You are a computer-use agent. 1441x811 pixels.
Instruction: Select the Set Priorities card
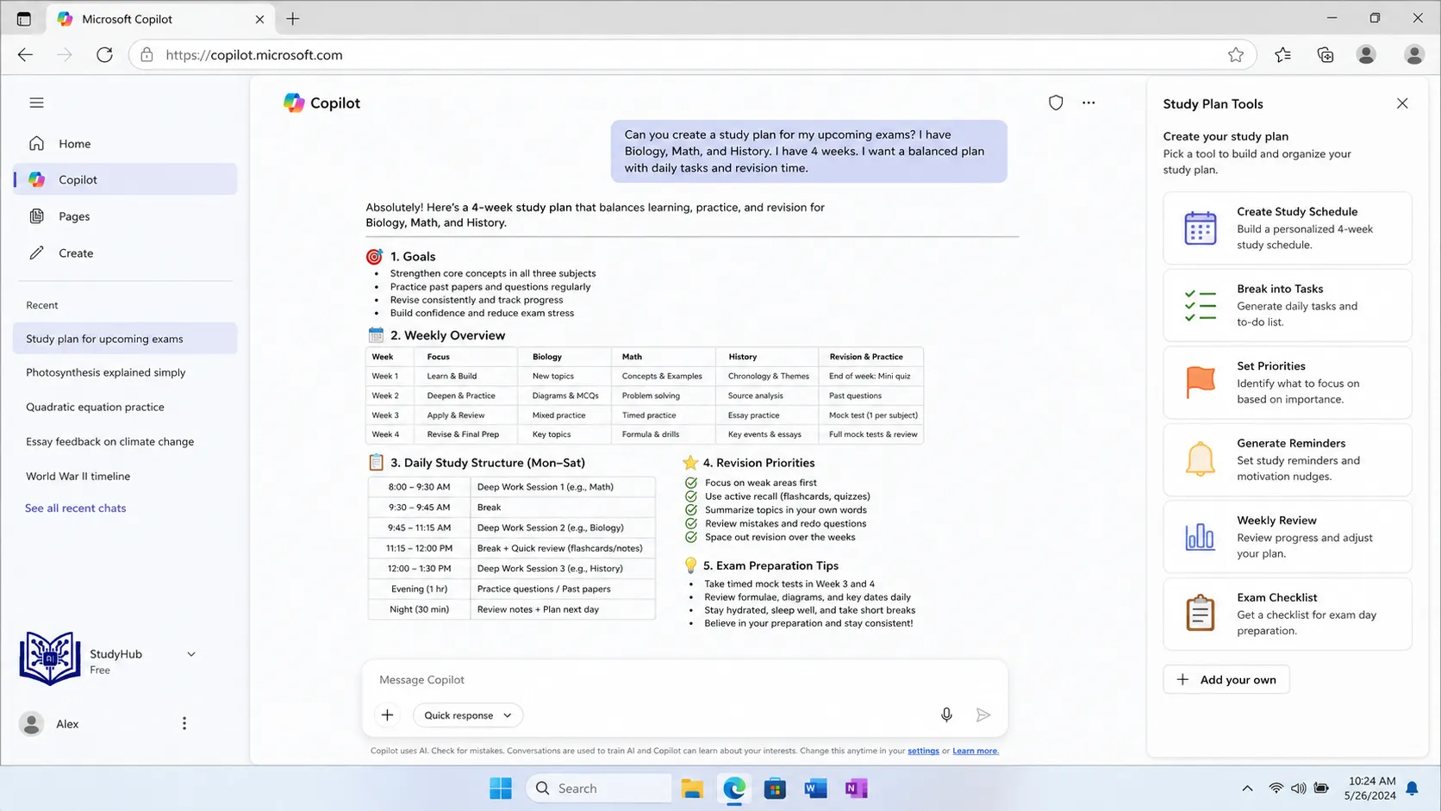tap(1287, 382)
